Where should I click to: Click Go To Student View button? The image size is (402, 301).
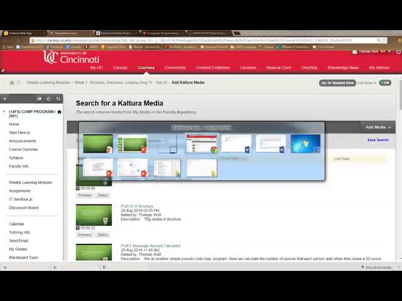(x=337, y=83)
